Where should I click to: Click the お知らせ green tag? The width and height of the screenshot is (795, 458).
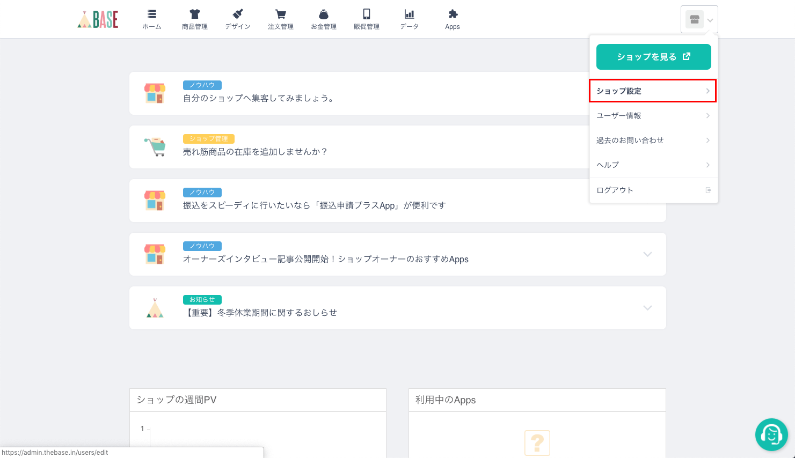(x=202, y=300)
